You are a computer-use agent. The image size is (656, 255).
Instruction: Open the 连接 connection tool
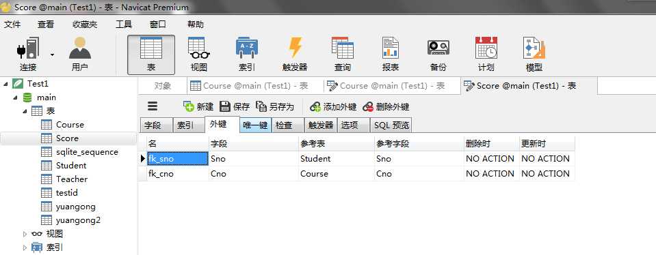click(27, 54)
